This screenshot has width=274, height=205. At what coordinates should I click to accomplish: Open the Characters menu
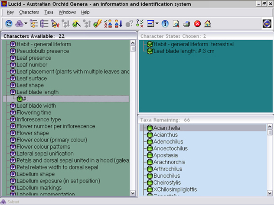(x=29, y=12)
